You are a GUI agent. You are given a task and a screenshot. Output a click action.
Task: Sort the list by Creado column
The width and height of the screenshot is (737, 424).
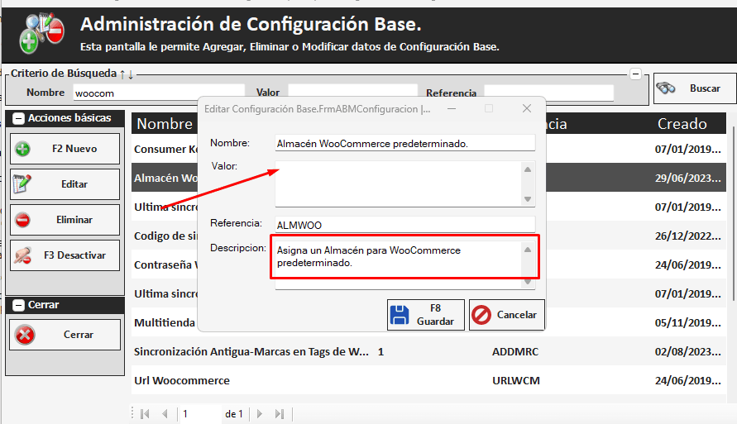tap(682, 124)
